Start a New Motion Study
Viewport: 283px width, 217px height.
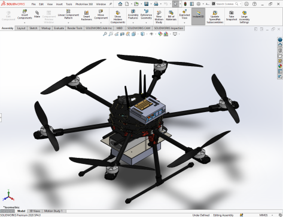point(159,17)
